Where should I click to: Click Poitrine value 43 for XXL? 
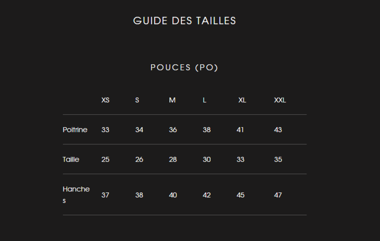[278, 130]
